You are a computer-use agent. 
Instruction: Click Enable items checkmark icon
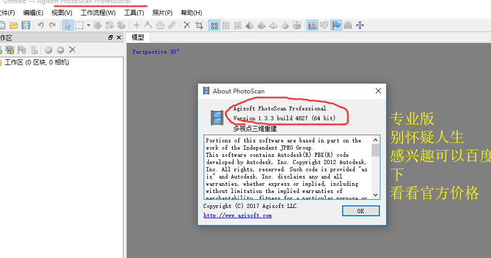(49, 50)
